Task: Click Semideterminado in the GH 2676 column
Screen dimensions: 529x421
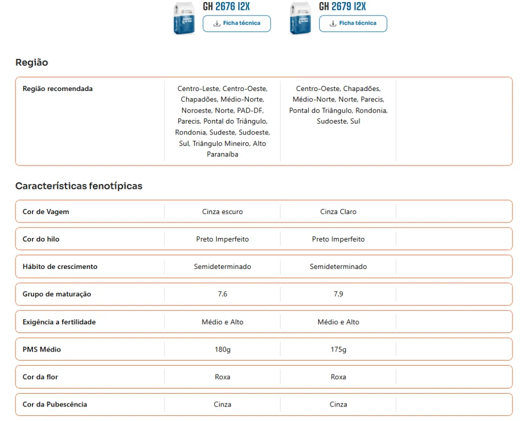Action: coord(222,266)
